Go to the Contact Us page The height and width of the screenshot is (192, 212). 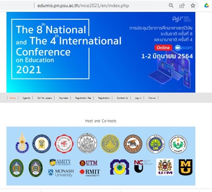point(122,98)
